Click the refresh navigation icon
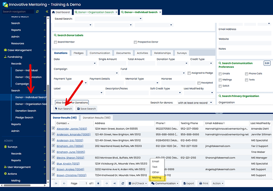 point(37,11)
